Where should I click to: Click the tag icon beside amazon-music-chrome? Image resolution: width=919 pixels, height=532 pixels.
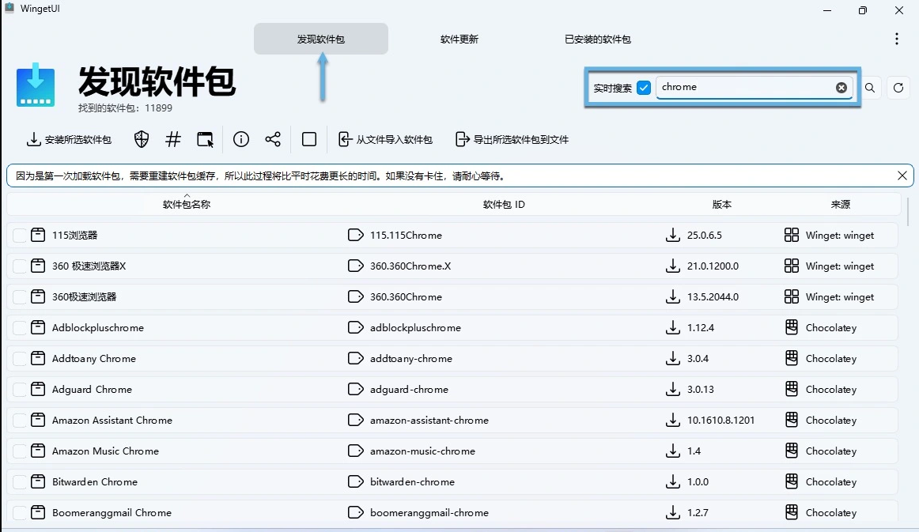355,451
